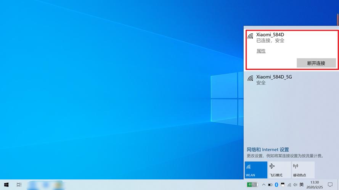Click the Windows Start button

(x=6, y=185)
